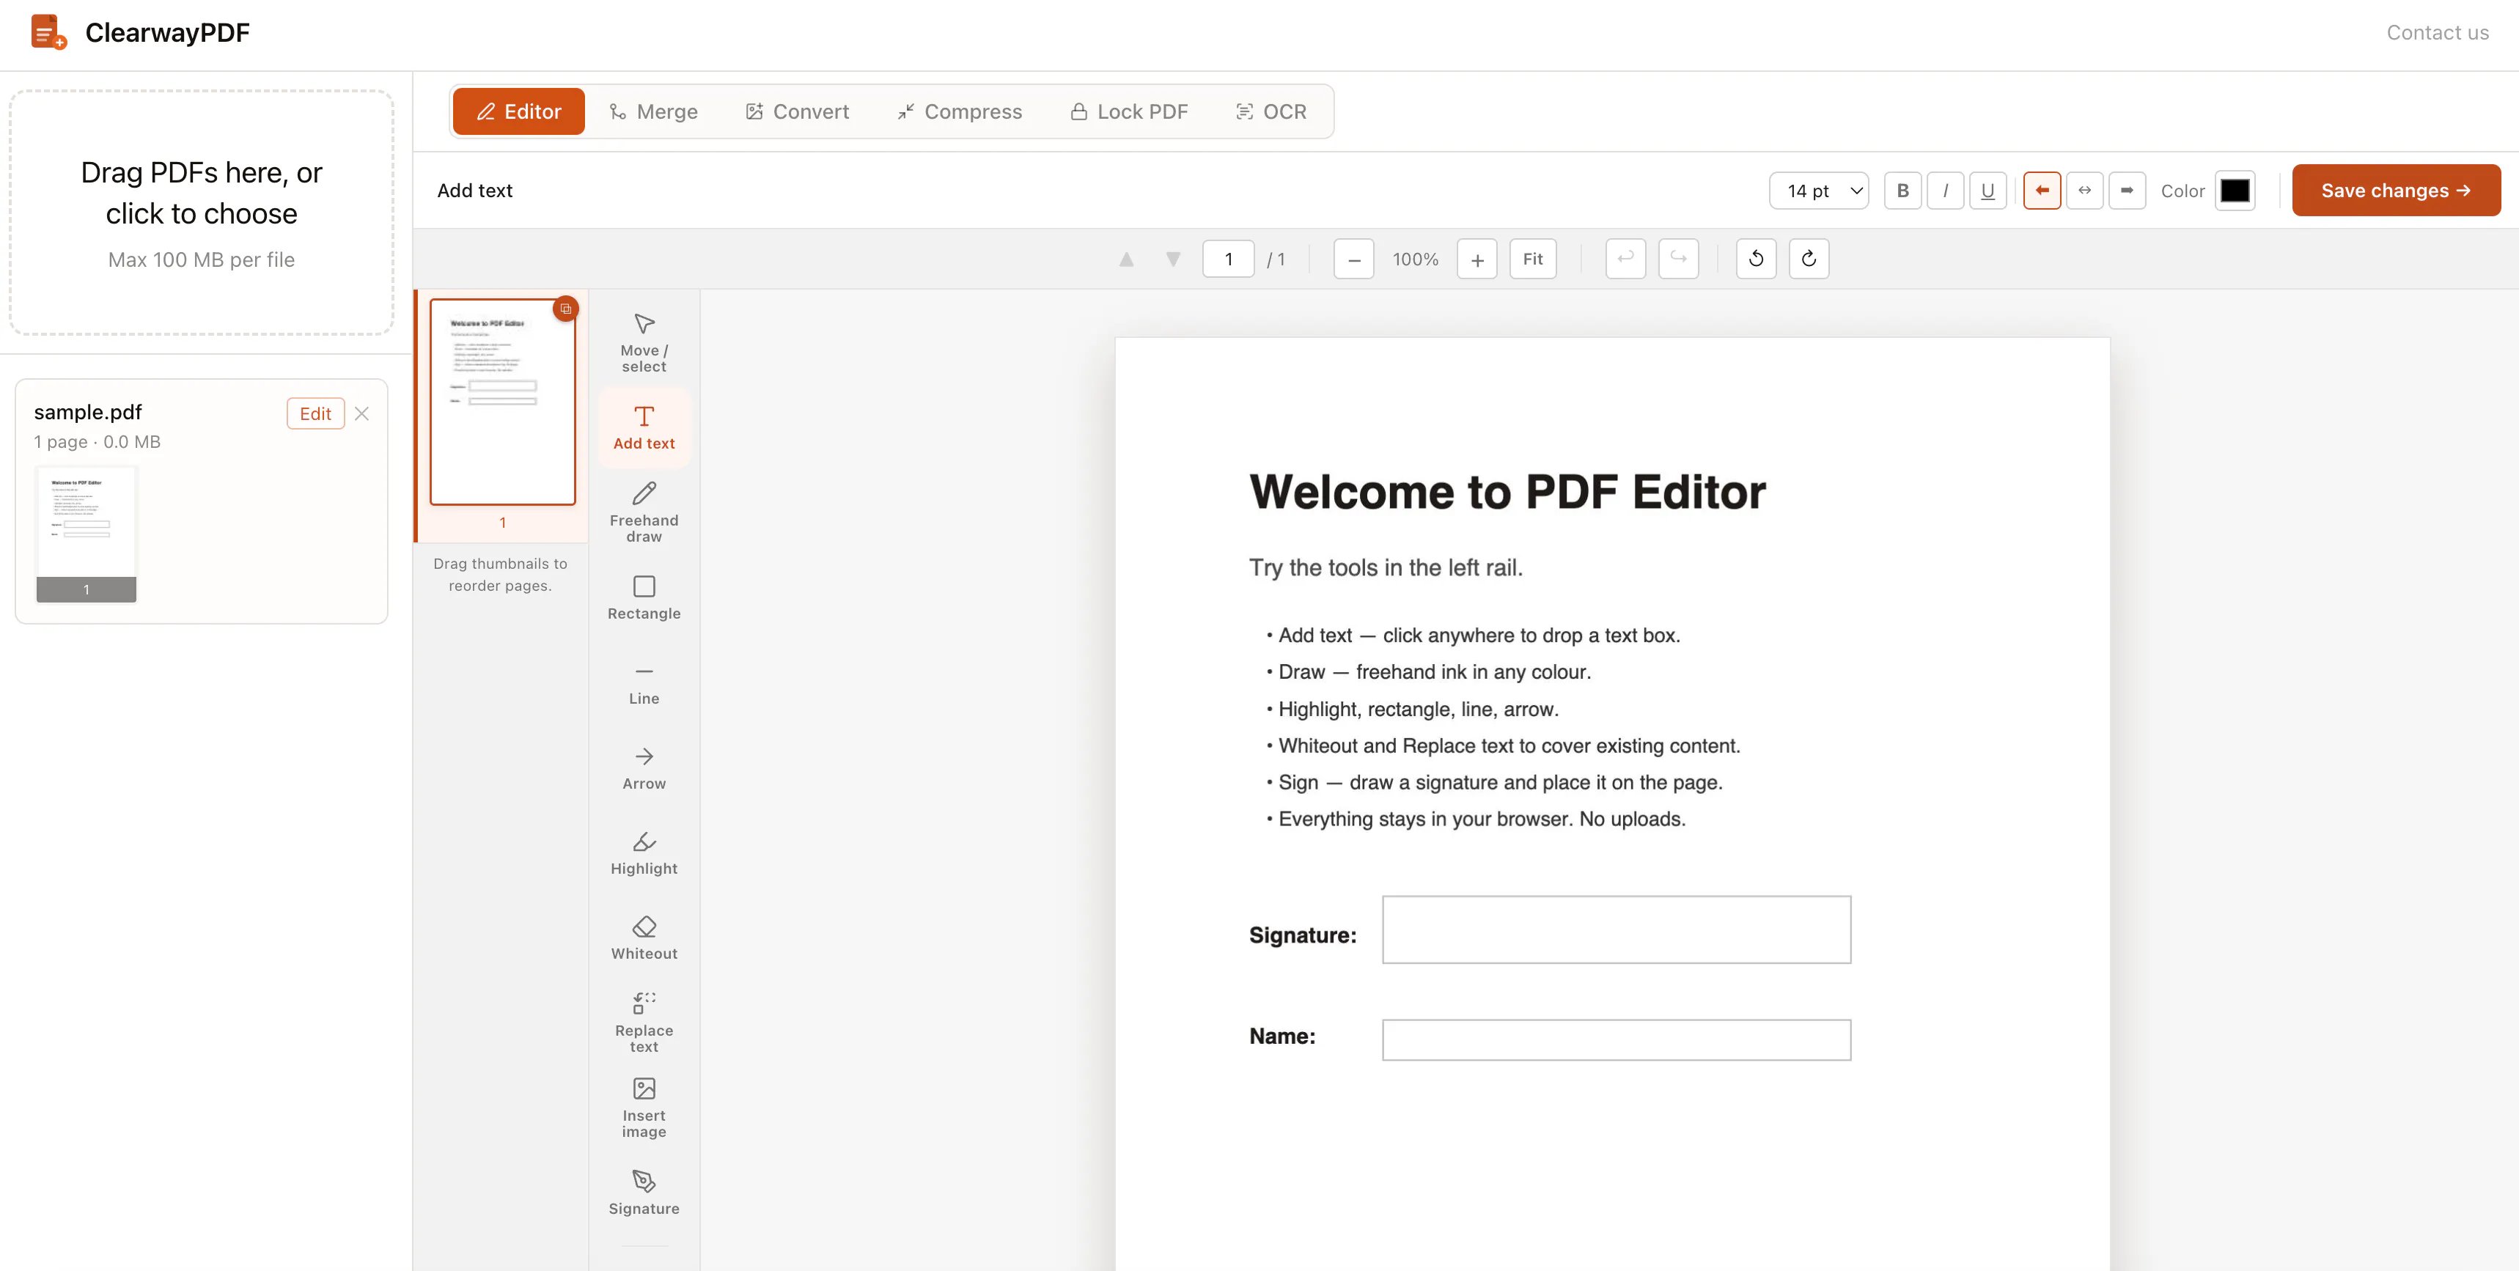This screenshot has height=1271, width=2519.
Task: Activate the Add text tool
Action: point(644,427)
